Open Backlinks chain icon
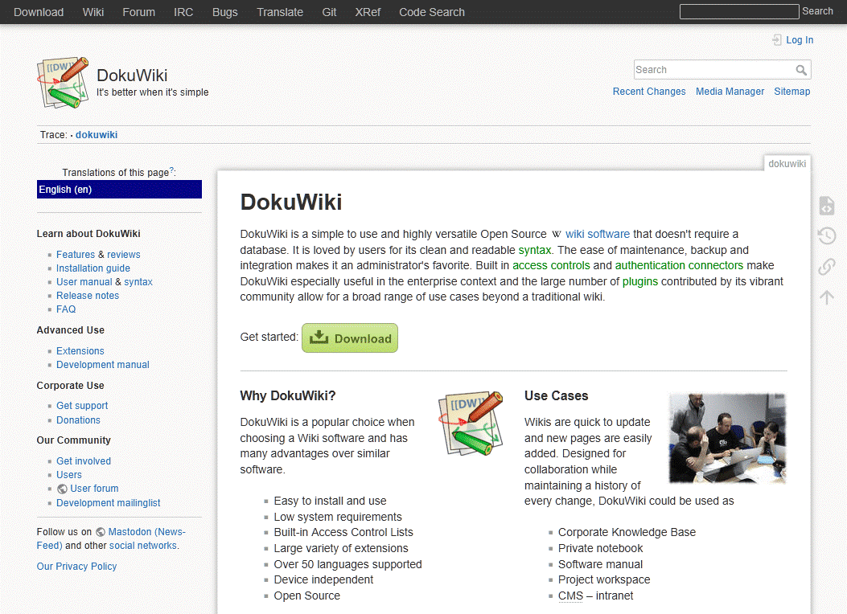This screenshot has height=614, width=847. [x=826, y=266]
